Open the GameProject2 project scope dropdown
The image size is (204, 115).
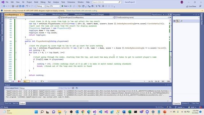(32, 17)
